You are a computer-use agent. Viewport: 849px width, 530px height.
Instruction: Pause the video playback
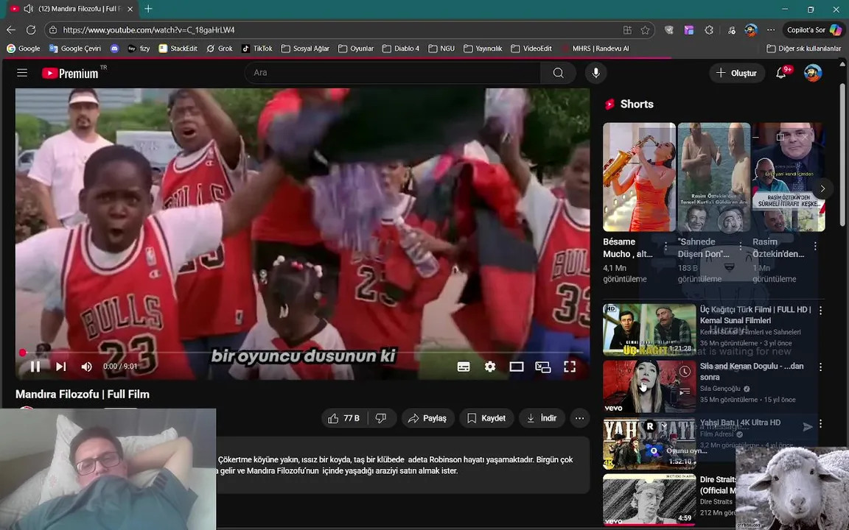pos(35,367)
